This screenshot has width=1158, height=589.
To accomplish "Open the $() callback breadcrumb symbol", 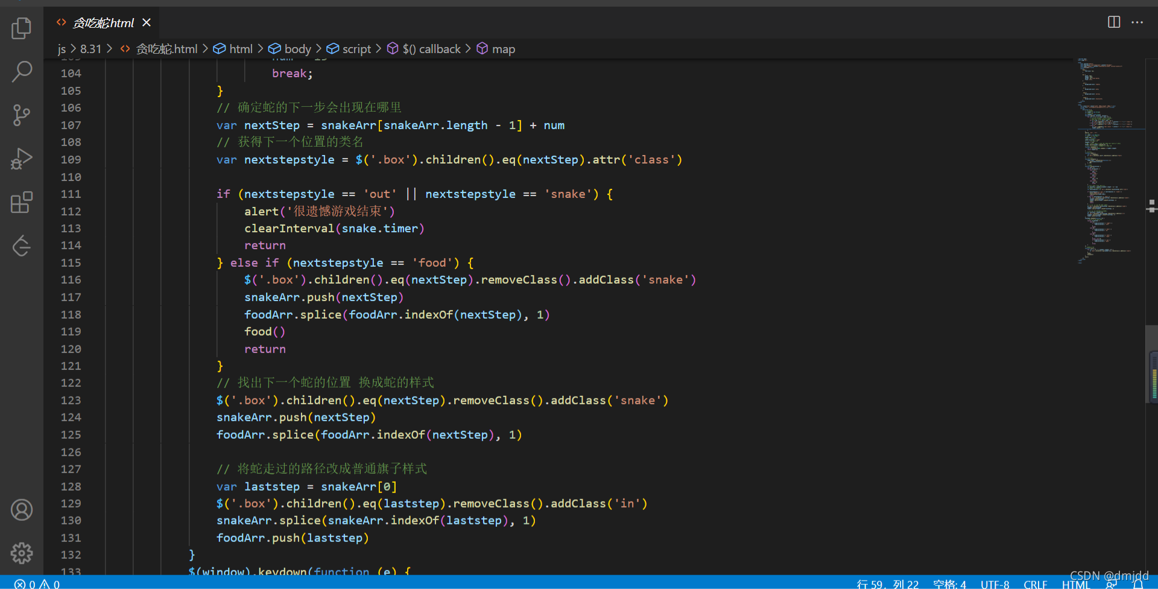I will pos(424,49).
